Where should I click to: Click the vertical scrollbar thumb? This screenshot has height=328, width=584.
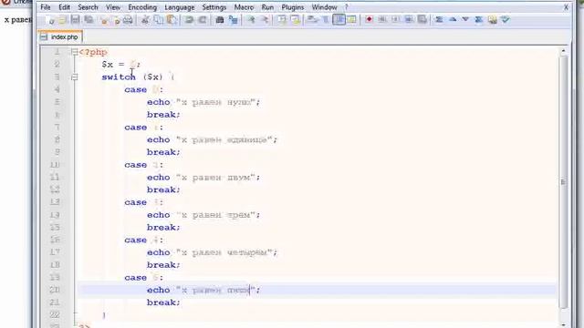(563, 181)
